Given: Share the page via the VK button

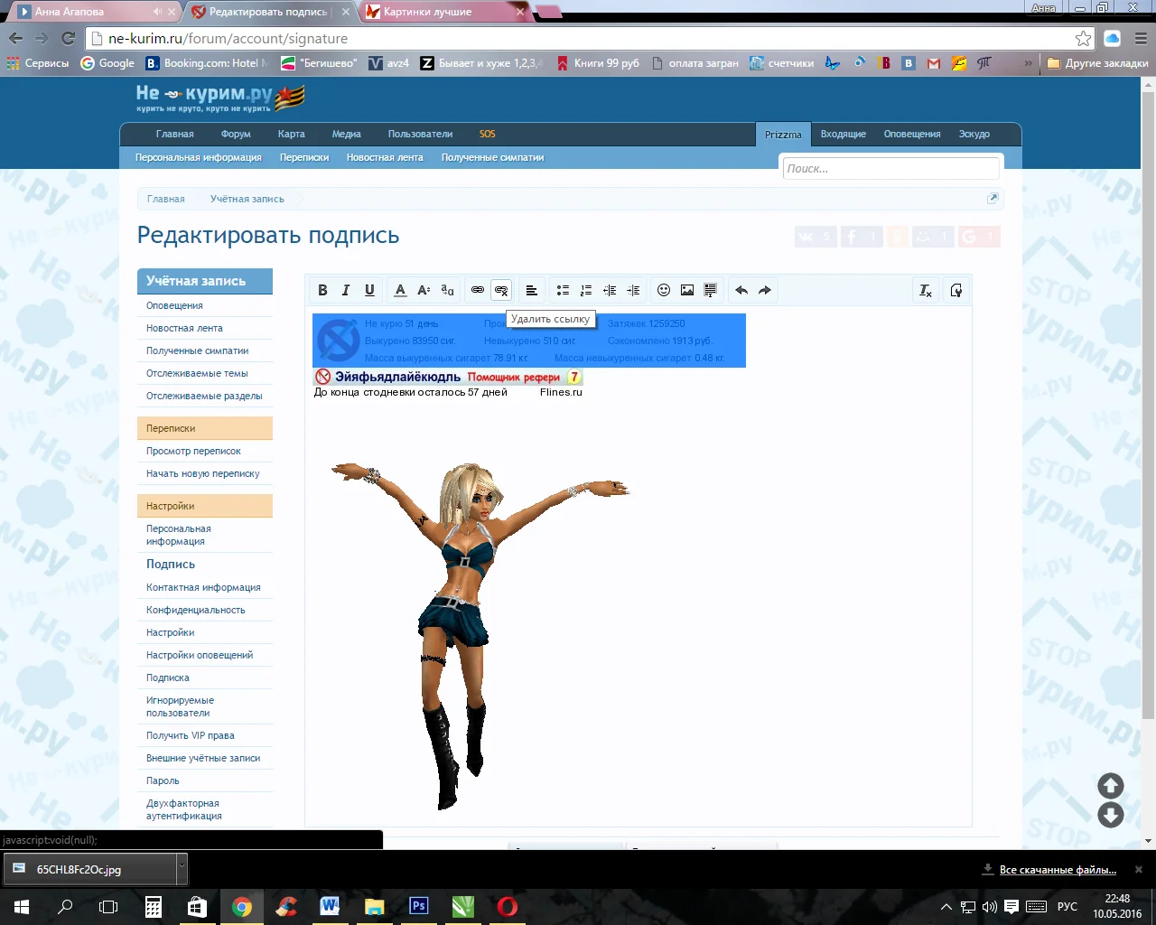Looking at the screenshot, I should (816, 237).
